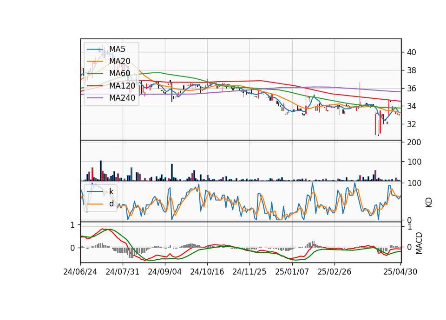Click the volume axis value 200

pos(414,142)
